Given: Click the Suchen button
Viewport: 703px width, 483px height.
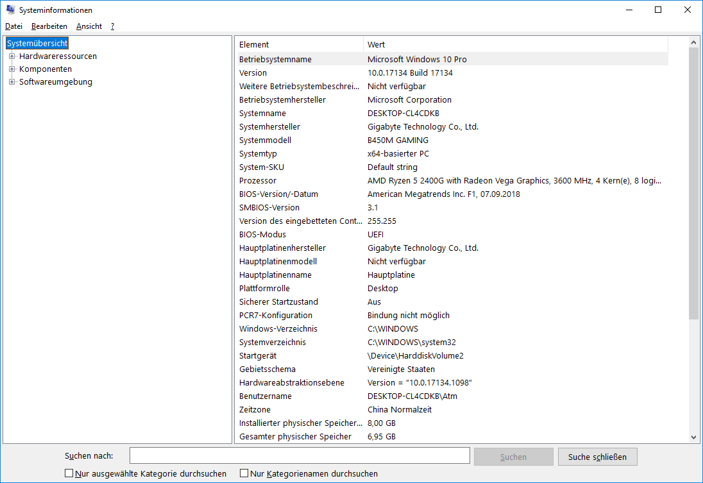Looking at the screenshot, I should point(513,457).
